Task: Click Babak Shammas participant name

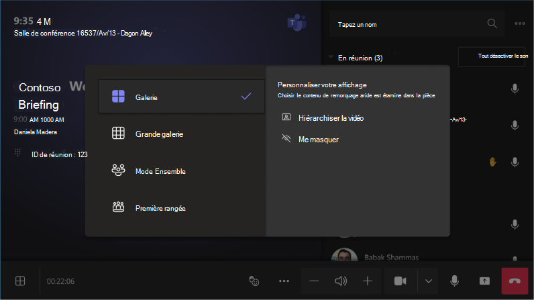Action: (x=391, y=258)
